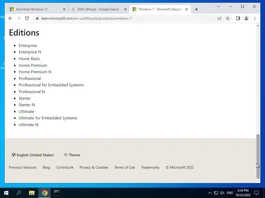Click the scrollbar down arrow

(258, 181)
